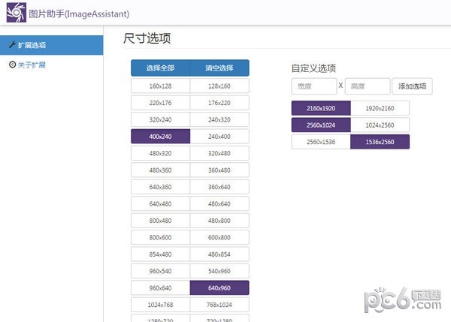451x322 pixels.
Task: Select the 768x1024 size option
Action: click(x=219, y=305)
